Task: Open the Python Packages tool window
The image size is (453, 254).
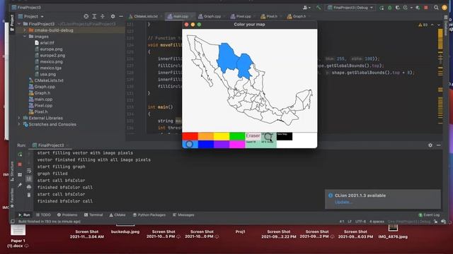Action: (x=149, y=214)
